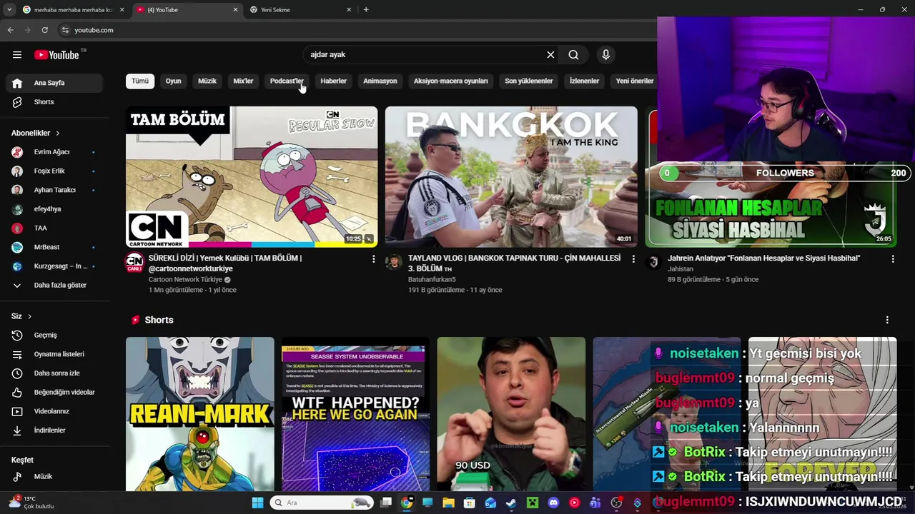The width and height of the screenshot is (915, 514).
Task: Open Müzik under Keşfet
Action: 56,476
